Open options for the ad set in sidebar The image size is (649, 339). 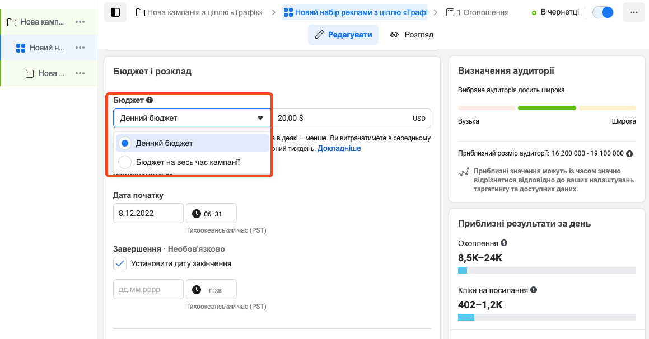pos(80,48)
